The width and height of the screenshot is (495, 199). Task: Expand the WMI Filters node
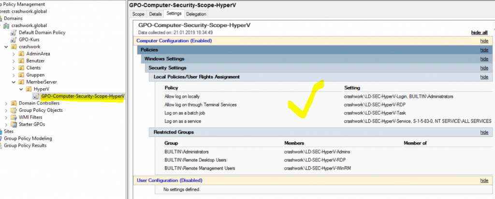tap(6, 117)
